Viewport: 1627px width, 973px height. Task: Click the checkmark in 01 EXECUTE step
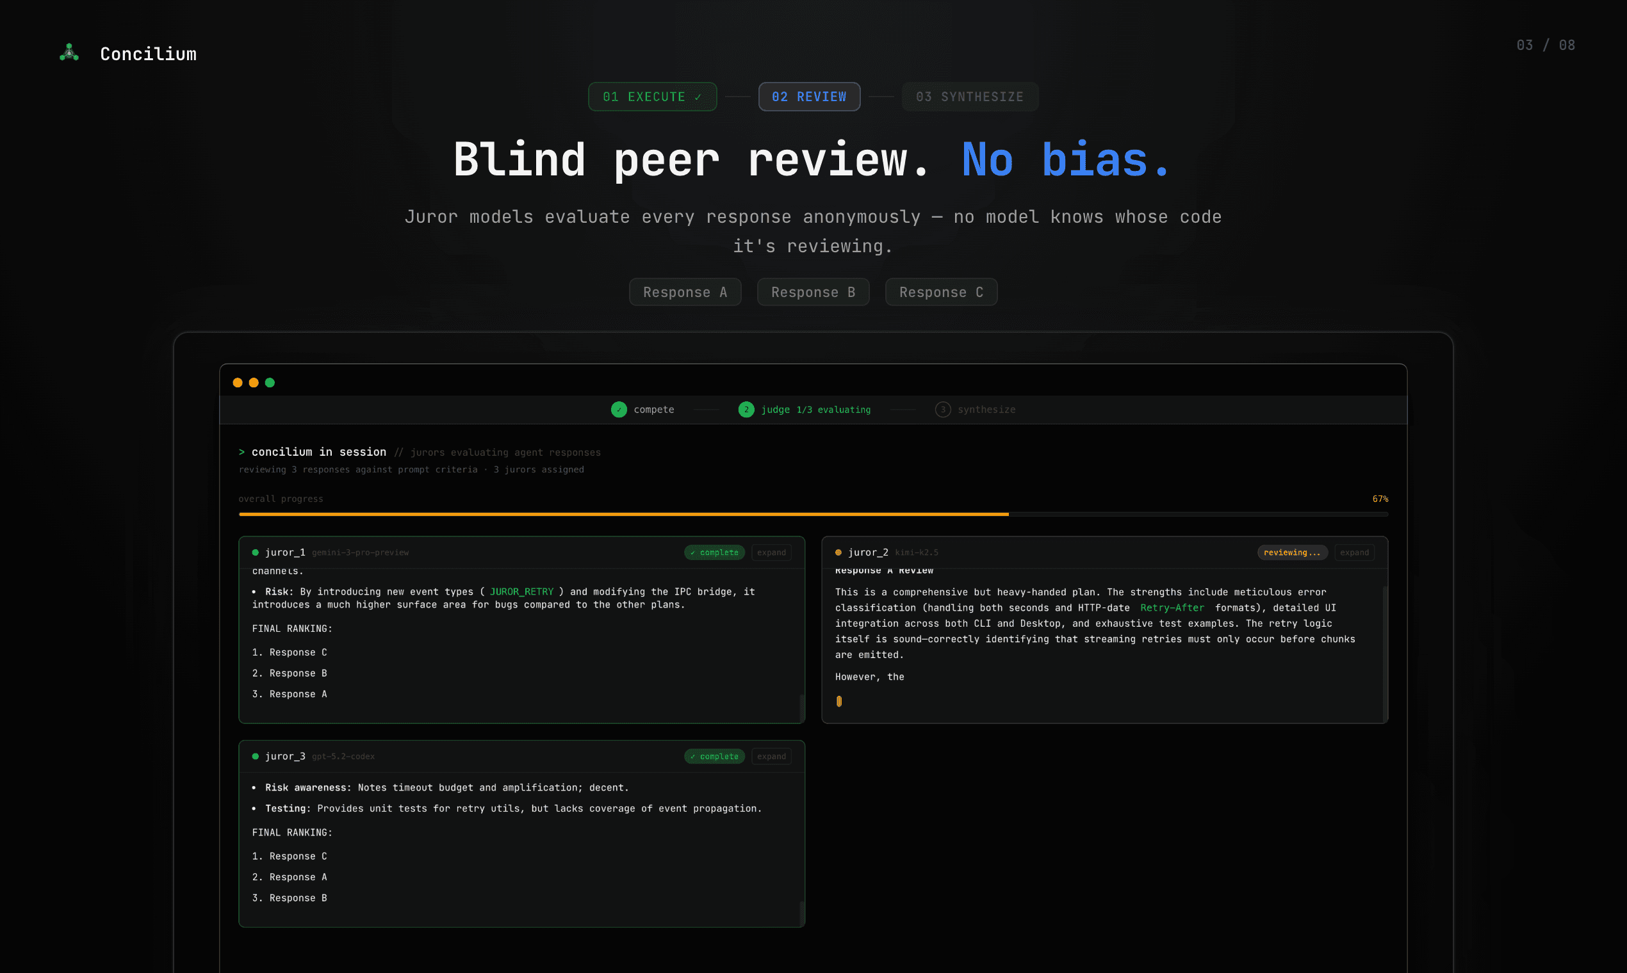pyautogui.click(x=698, y=97)
